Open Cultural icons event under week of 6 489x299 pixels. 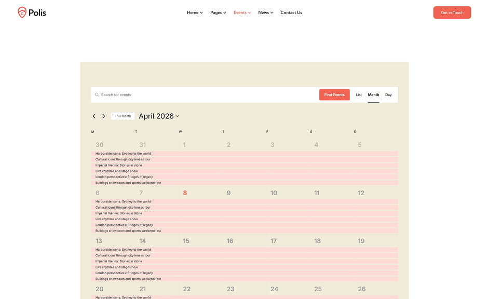click(244, 207)
